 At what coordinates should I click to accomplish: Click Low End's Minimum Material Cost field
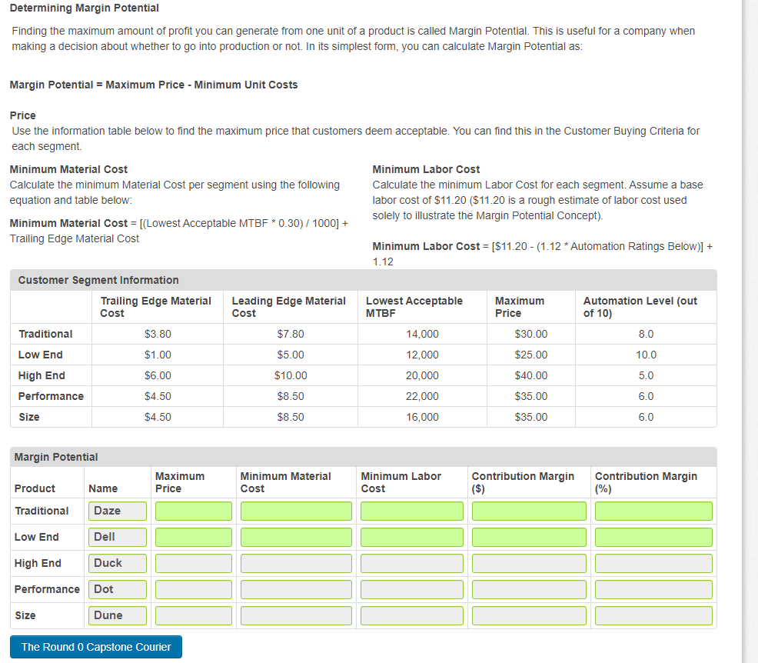click(x=295, y=536)
